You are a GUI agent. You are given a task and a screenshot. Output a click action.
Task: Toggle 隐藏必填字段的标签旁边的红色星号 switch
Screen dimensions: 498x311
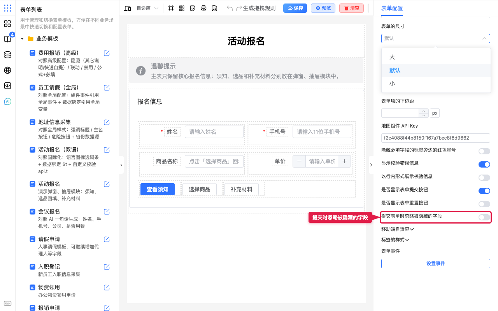[484, 151]
